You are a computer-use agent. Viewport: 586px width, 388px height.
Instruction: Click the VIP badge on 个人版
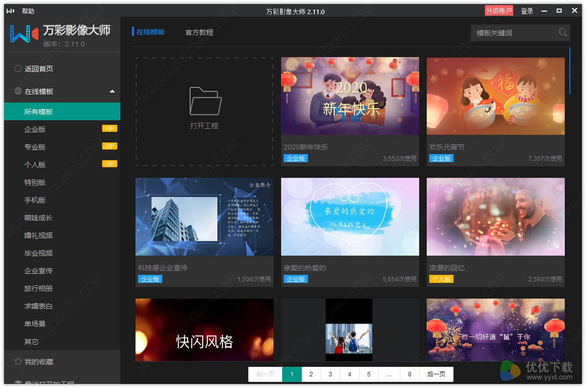click(x=110, y=164)
